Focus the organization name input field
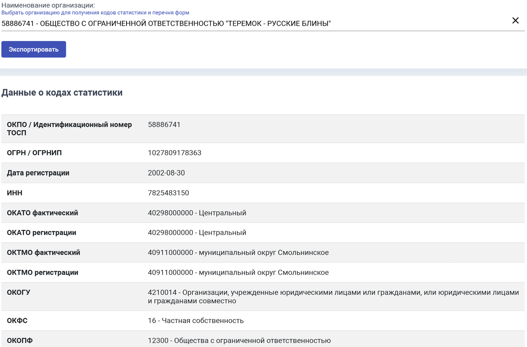 [x=243, y=24]
